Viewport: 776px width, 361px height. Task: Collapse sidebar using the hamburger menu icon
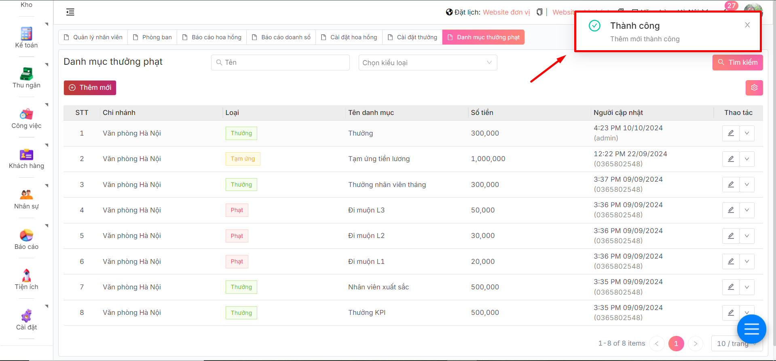coord(70,12)
